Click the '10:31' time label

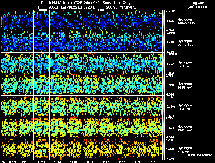(25, 162)
